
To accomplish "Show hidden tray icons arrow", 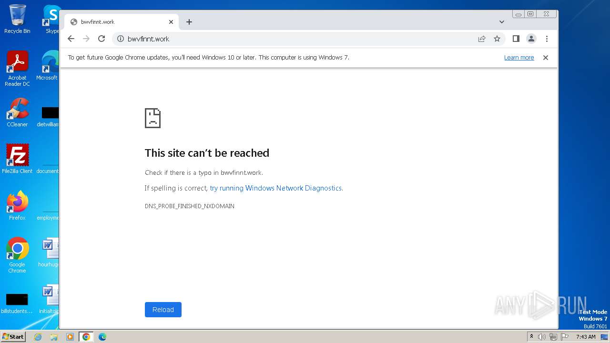I will (531, 337).
